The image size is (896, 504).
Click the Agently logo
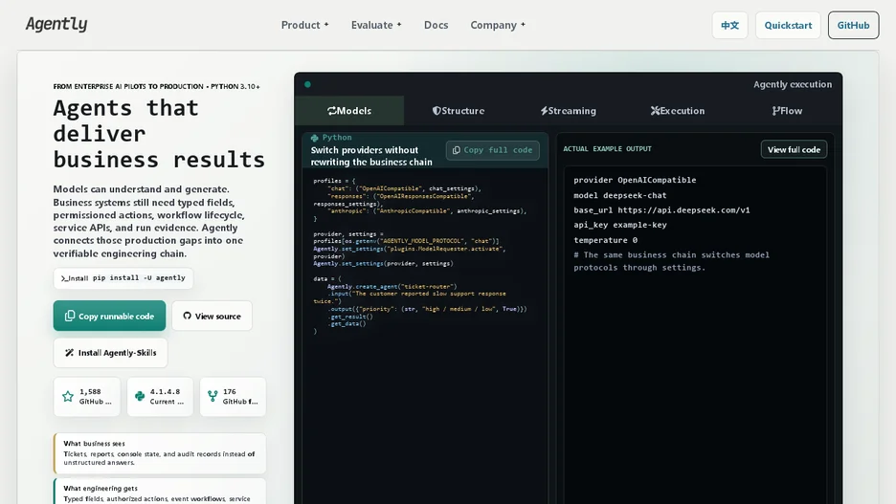56,25
